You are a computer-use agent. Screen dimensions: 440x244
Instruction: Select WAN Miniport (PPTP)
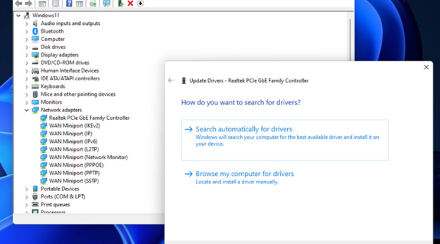coord(74,173)
